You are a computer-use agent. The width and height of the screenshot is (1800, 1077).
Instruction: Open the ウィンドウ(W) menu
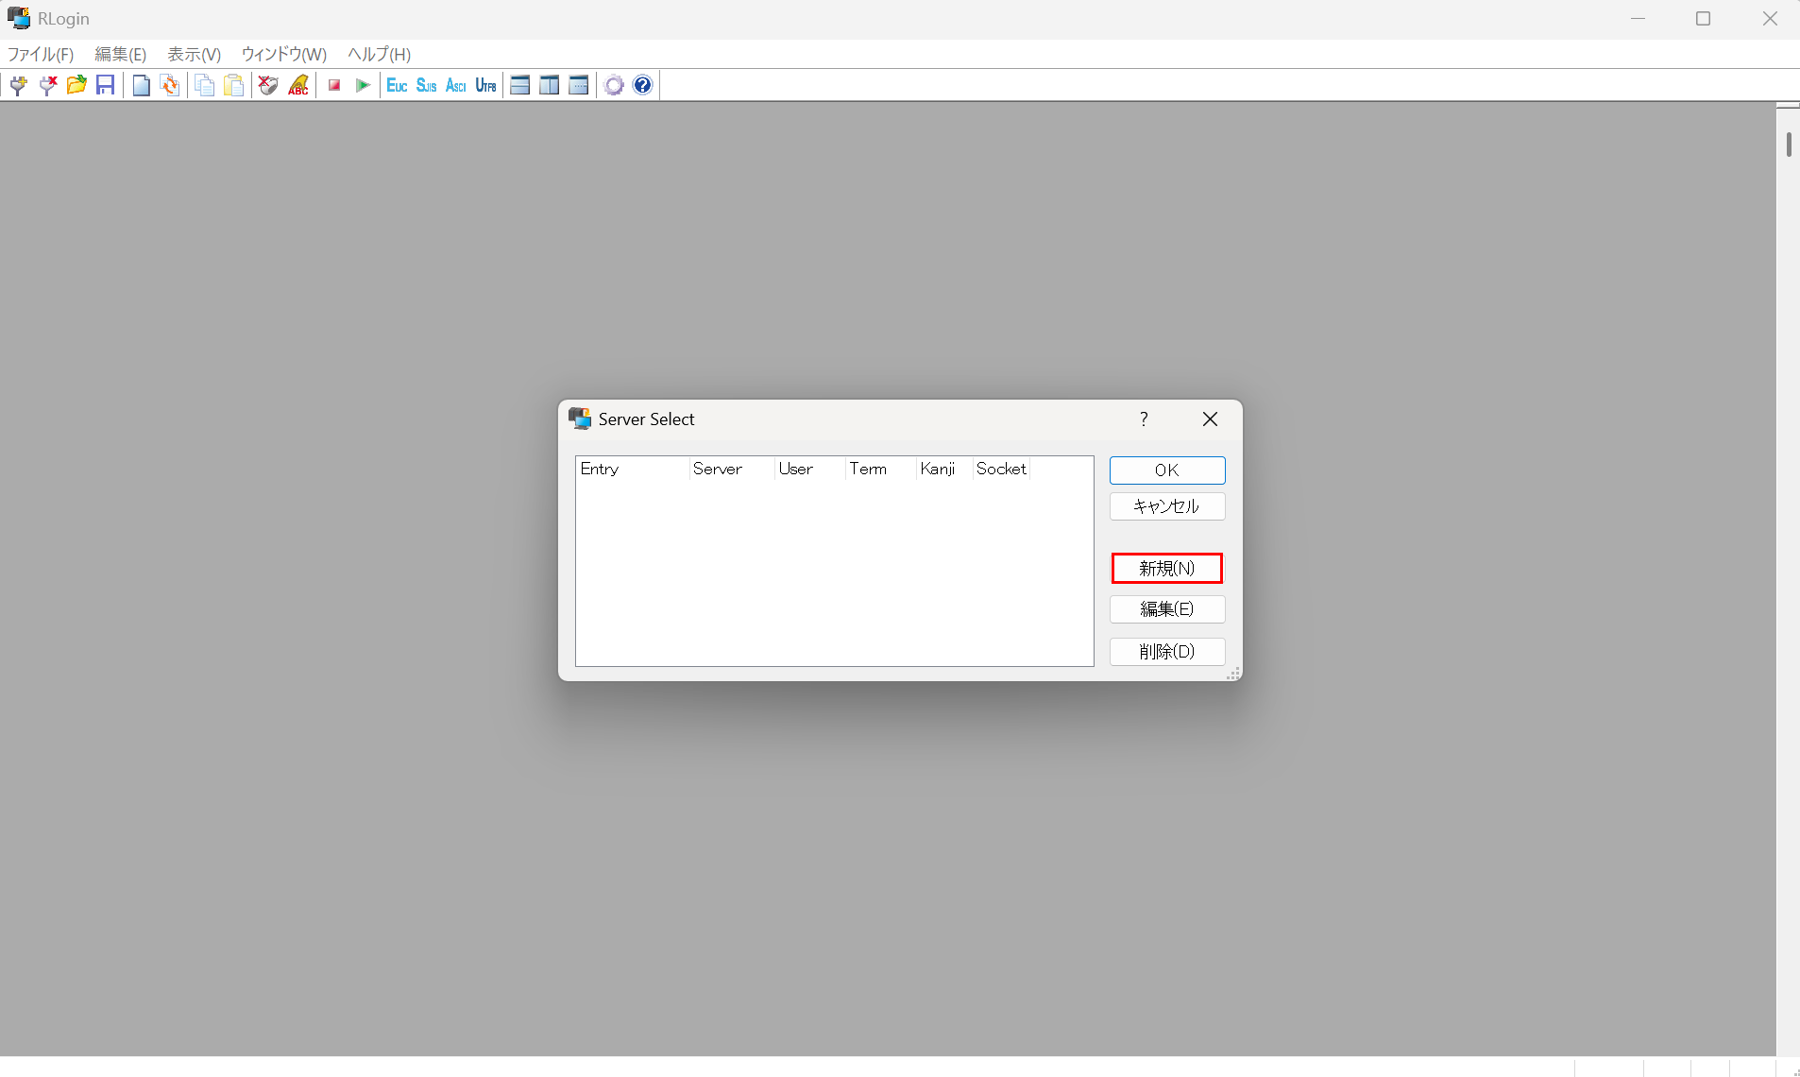tap(284, 54)
